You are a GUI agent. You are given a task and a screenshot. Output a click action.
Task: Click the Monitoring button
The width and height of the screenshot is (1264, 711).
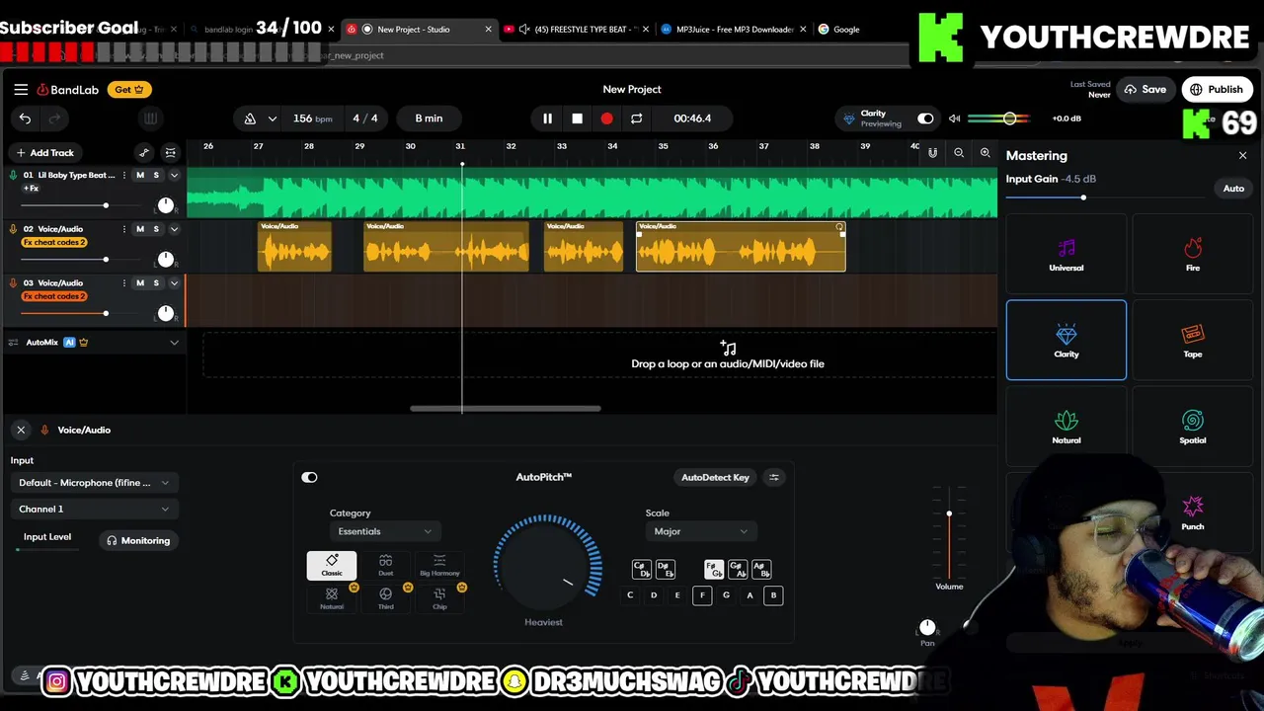(x=138, y=541)
